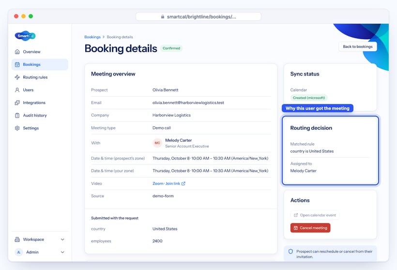Screen dimensions: 397x270
Task: Click the green maximize window button
Action: [x=31, y=16]
